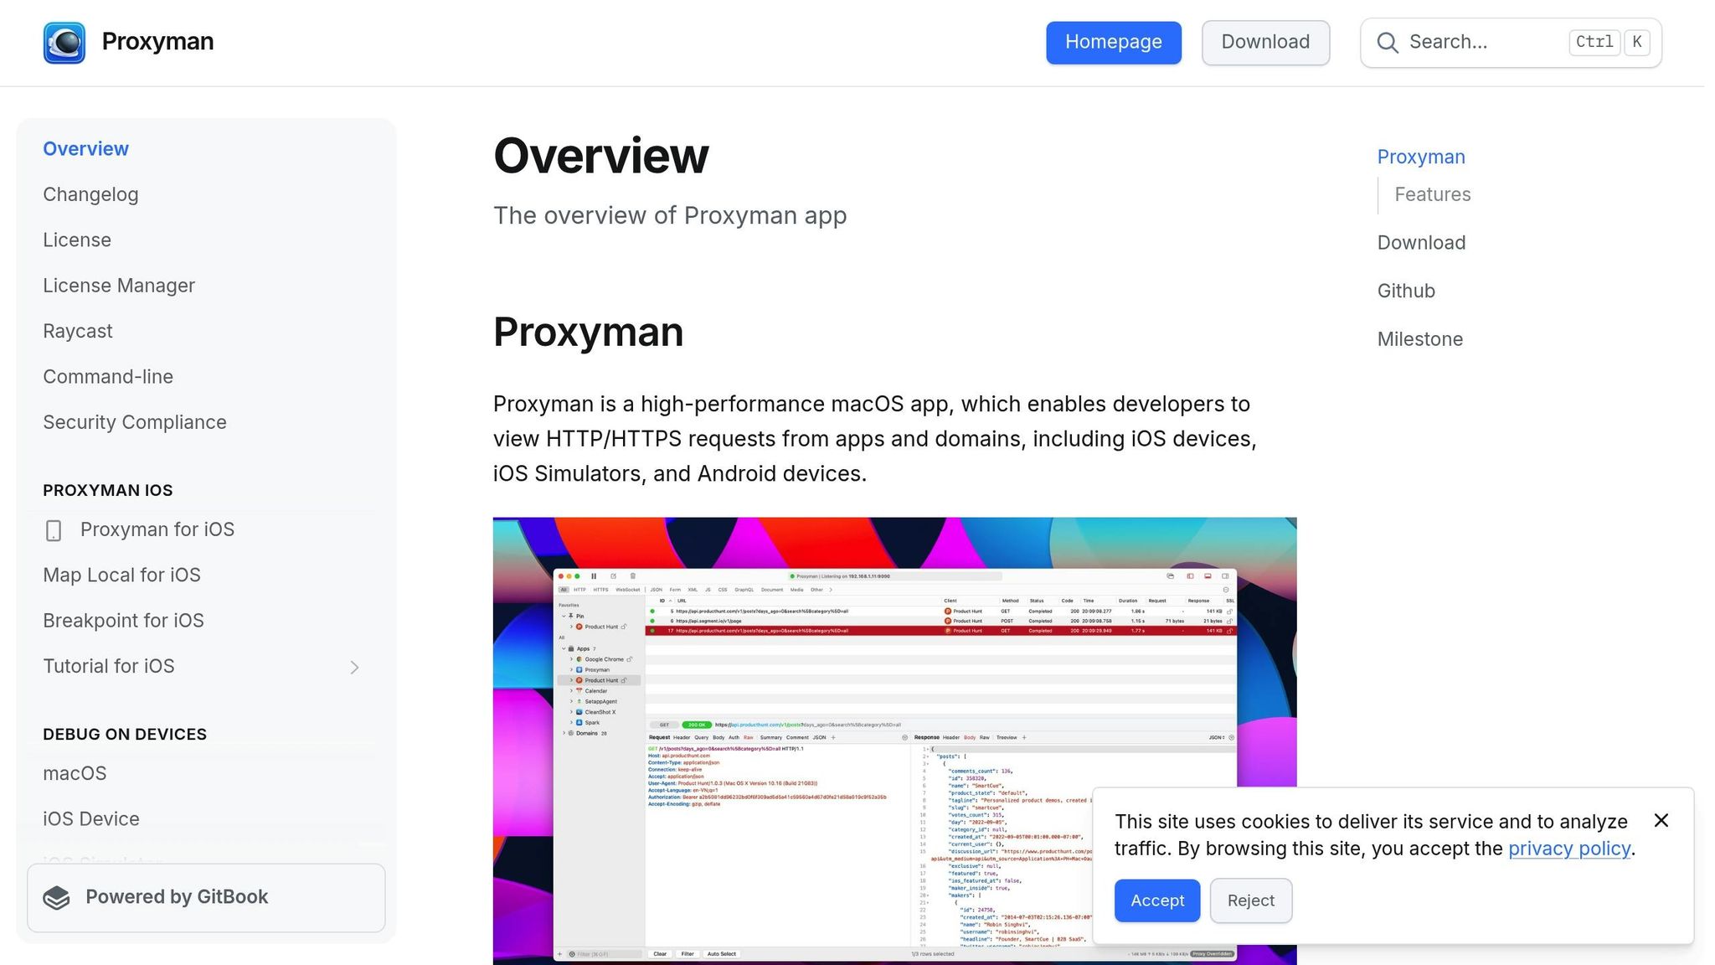Open Changelog in the sidebar
This screenshot has height=965, width=1715.
[x=90, y=194]
